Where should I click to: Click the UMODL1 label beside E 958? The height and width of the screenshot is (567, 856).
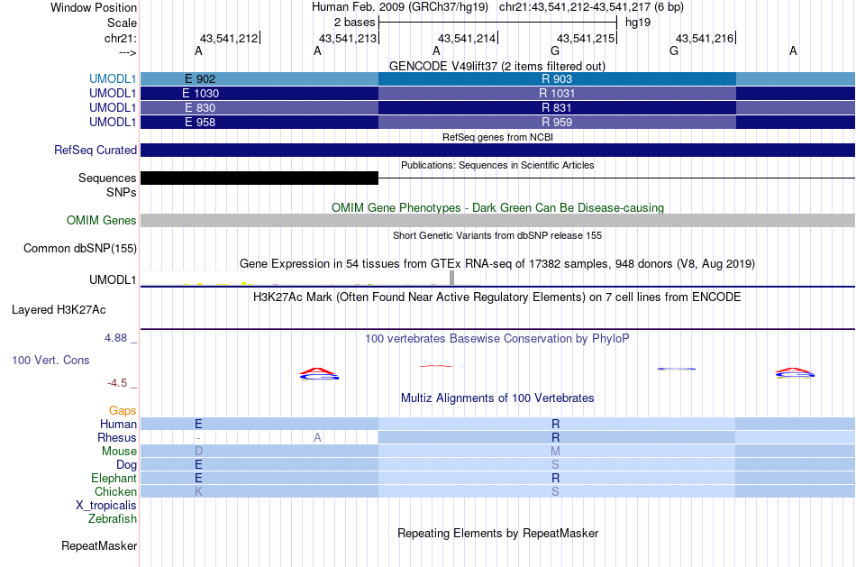pos(113,122)
